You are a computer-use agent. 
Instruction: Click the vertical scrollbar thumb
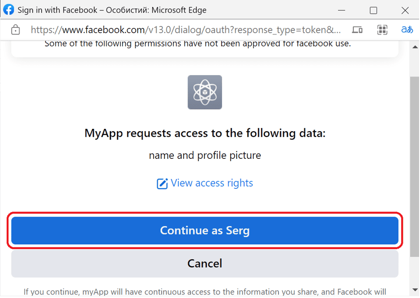coord(415,166)
